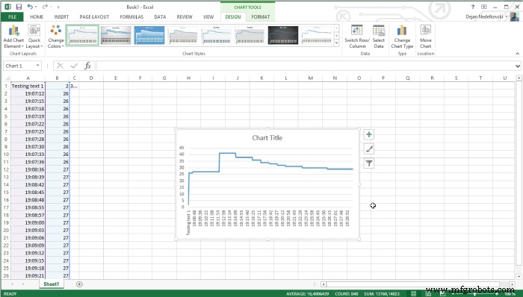Click the Save icon in quick access toolbar
Screen dimensions: 523x297
(19, 7)
